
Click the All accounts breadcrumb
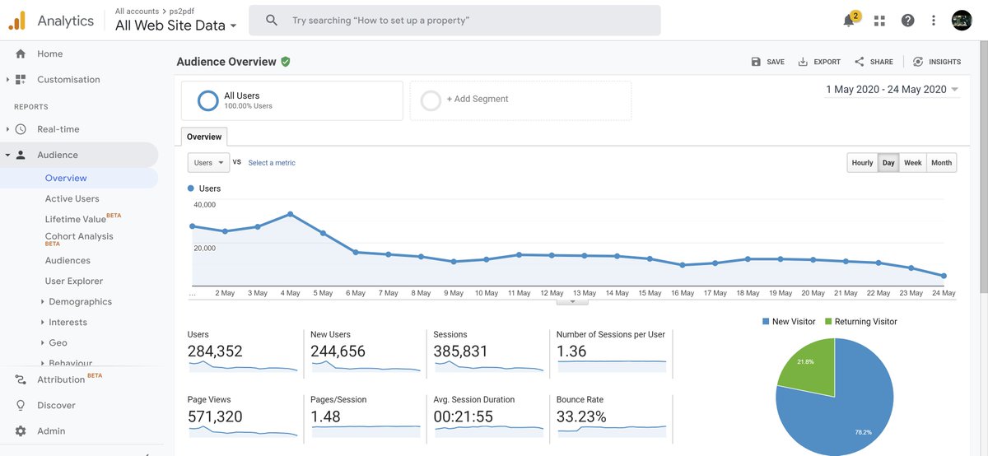click(x=137, y=12)
